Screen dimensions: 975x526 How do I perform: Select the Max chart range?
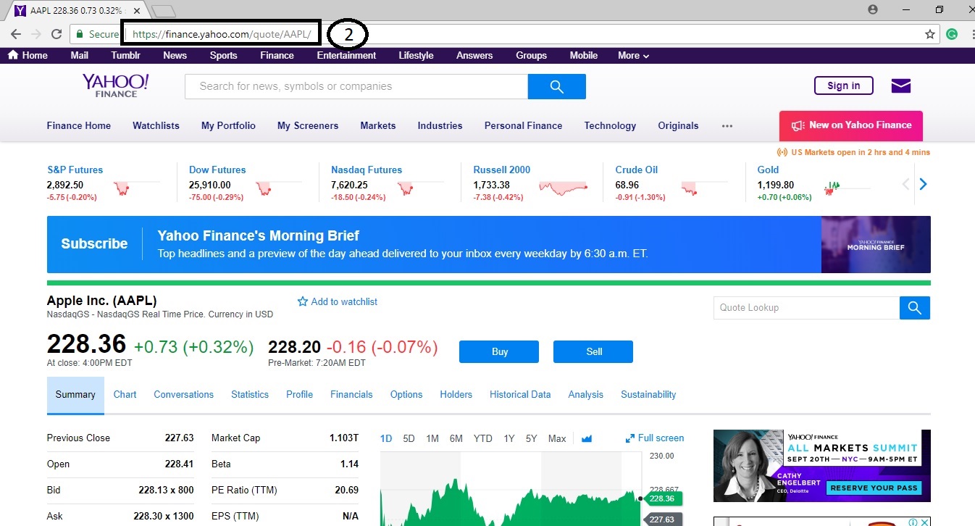pyautogui.click(x=557, y=438)
